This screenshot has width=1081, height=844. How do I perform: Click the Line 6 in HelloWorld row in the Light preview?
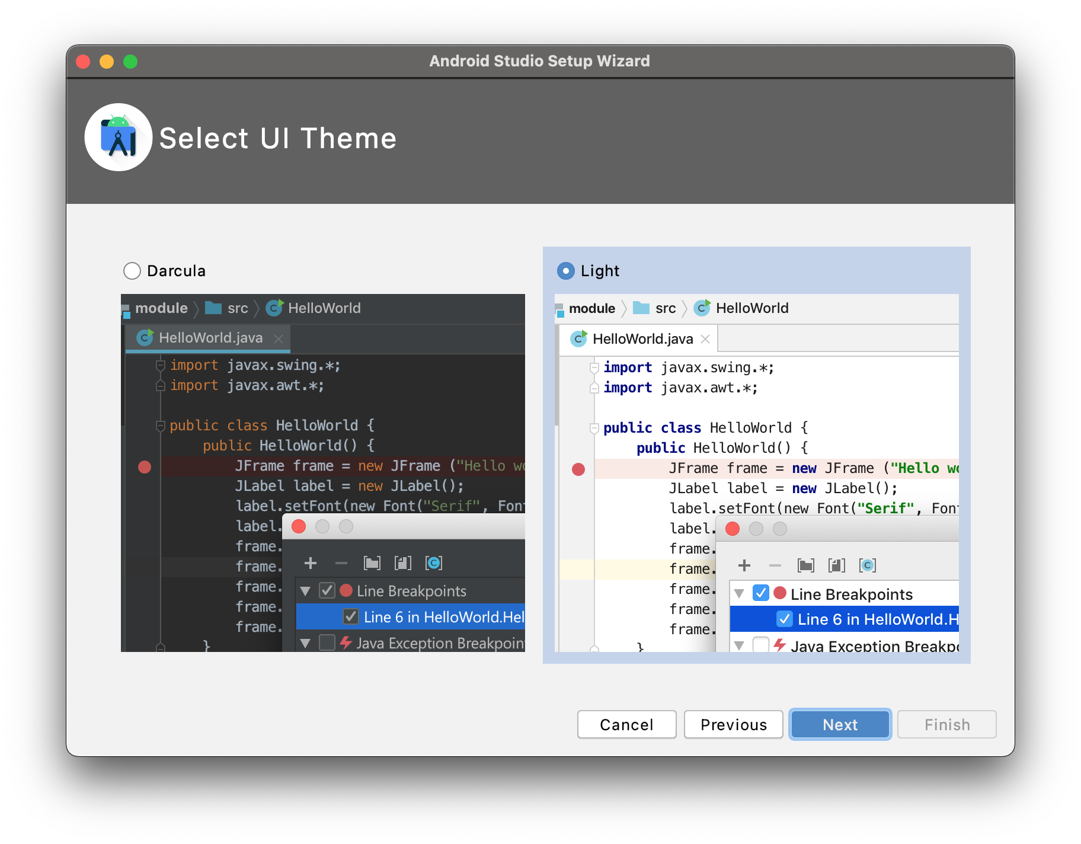click(845, 619)
